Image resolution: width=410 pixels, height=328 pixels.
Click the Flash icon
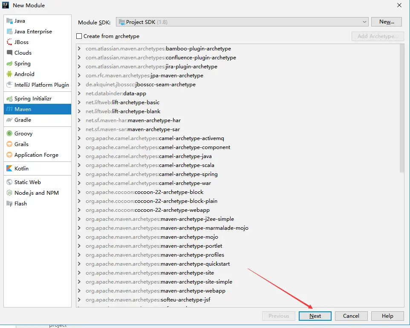point(9,204)
